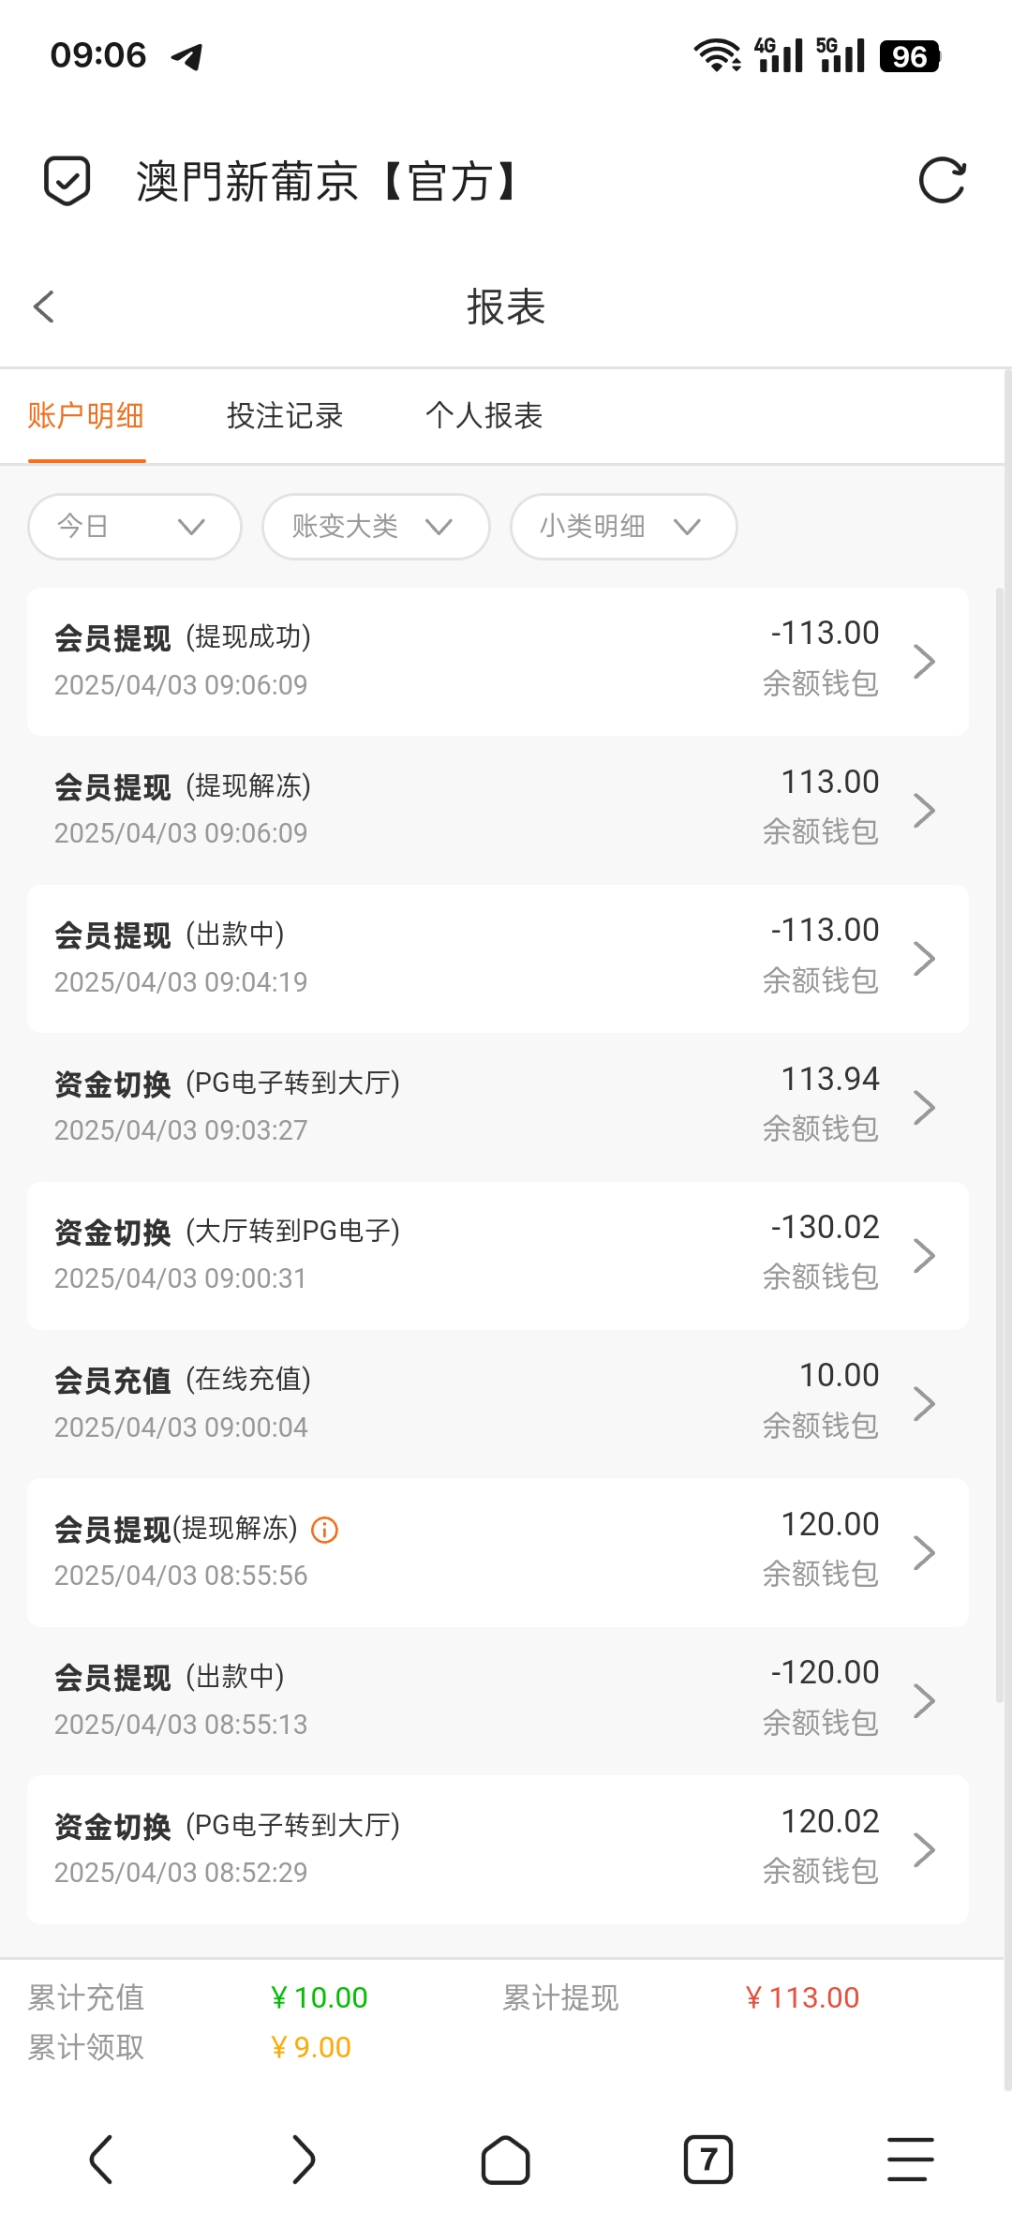Select the 账户明细 tab
This screenshot has width=1012, height=2227.
[x=86, y=416]
